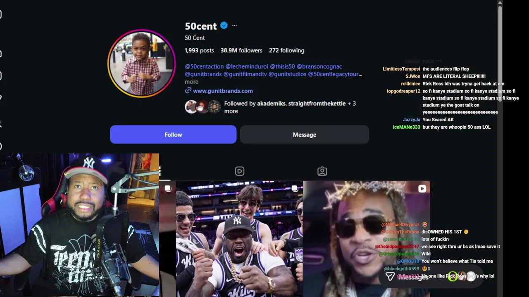
Task: Follow the 50cent account
Action: tap(173, 134)
